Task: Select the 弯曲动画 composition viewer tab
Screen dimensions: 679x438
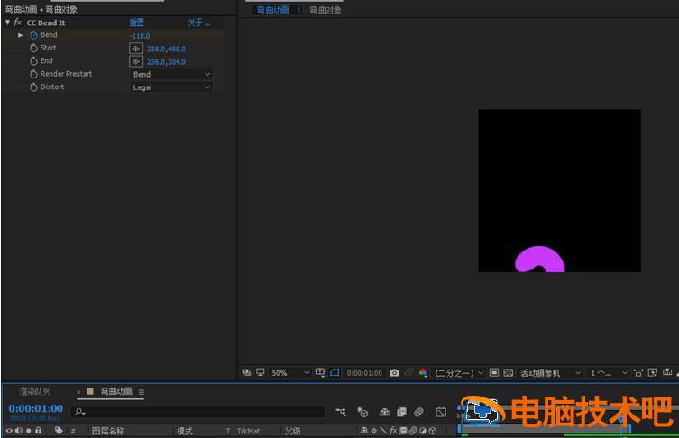Action: 273,10
